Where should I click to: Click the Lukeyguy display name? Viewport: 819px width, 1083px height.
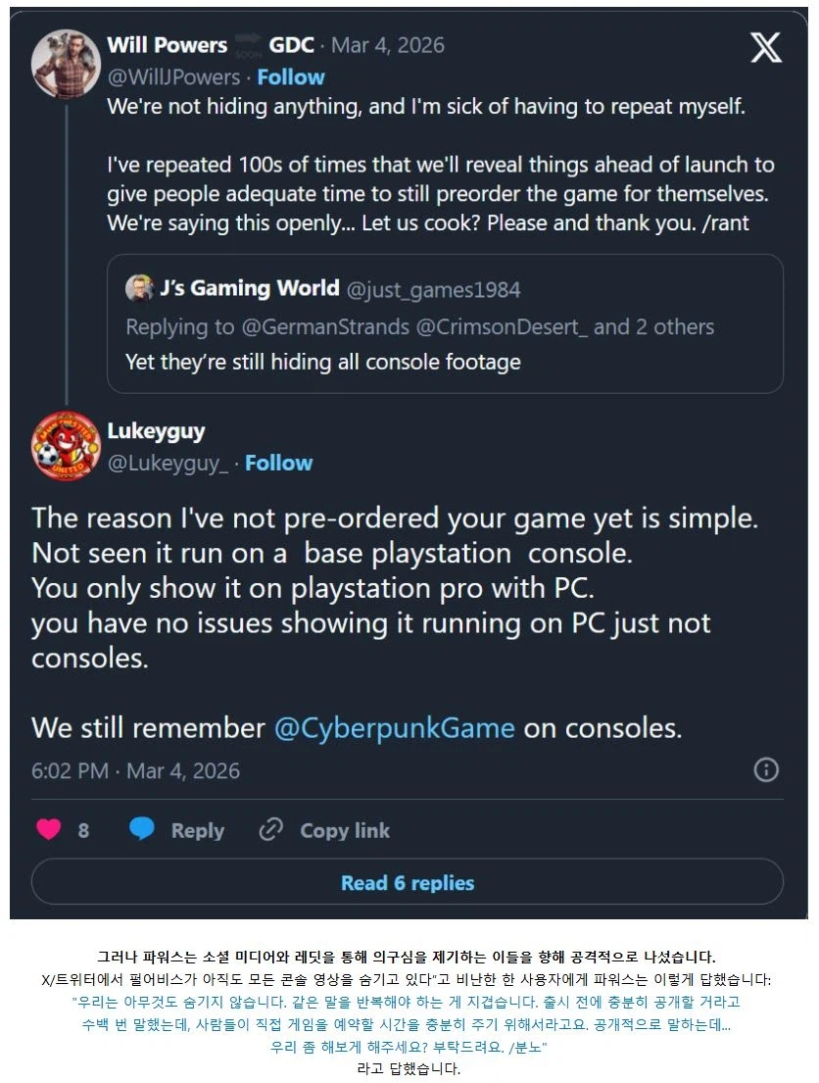click(x=156, y=431)
